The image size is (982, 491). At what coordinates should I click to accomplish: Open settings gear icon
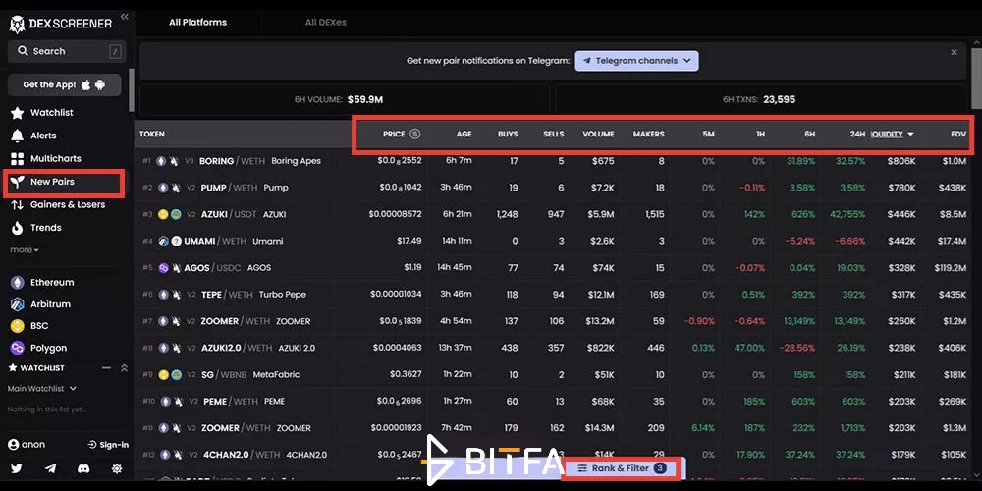[117, 468]
